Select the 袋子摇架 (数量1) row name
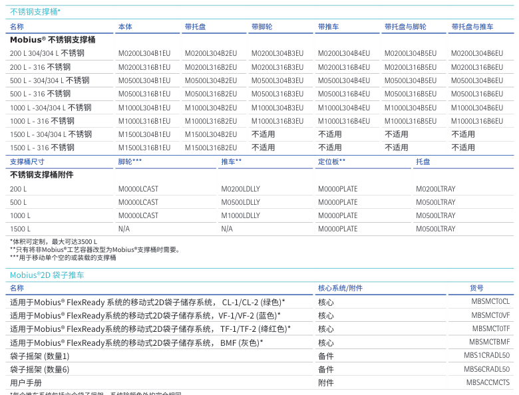 39,356
